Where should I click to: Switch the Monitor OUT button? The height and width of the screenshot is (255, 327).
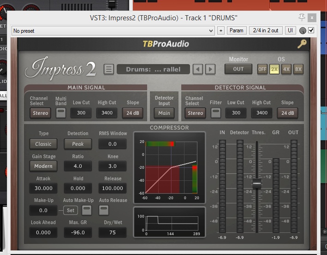pos(238,69)
